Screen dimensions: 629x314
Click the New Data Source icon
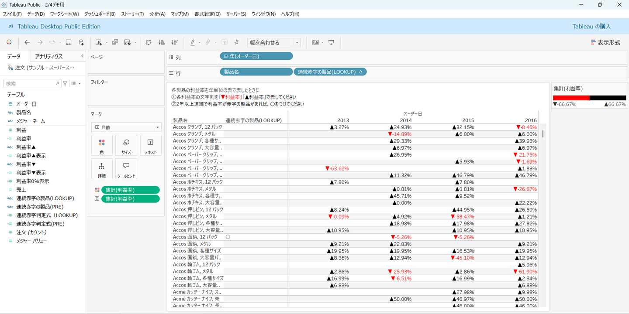(x=81, y=42)
